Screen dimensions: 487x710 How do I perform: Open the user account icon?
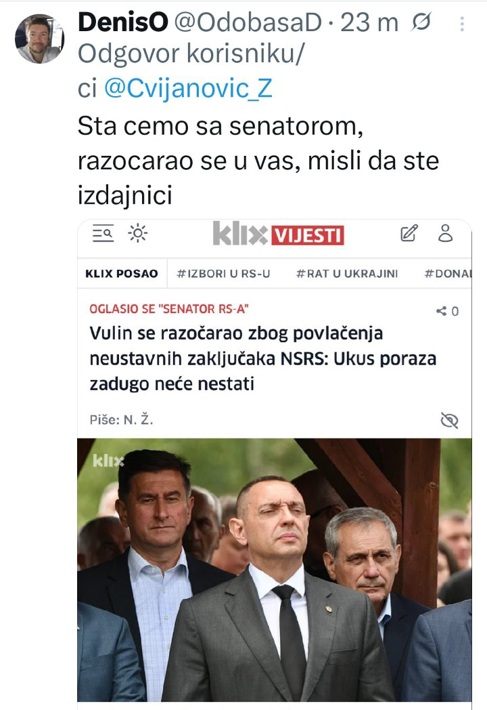445,233
